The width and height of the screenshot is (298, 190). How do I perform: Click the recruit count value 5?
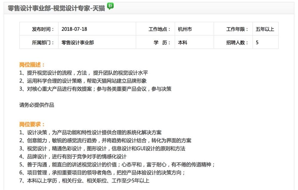tap(257, 42)
